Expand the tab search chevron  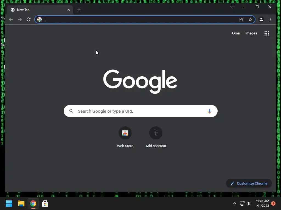(232, 7)
